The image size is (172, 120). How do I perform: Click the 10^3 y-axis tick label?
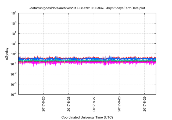click(14, 23)
